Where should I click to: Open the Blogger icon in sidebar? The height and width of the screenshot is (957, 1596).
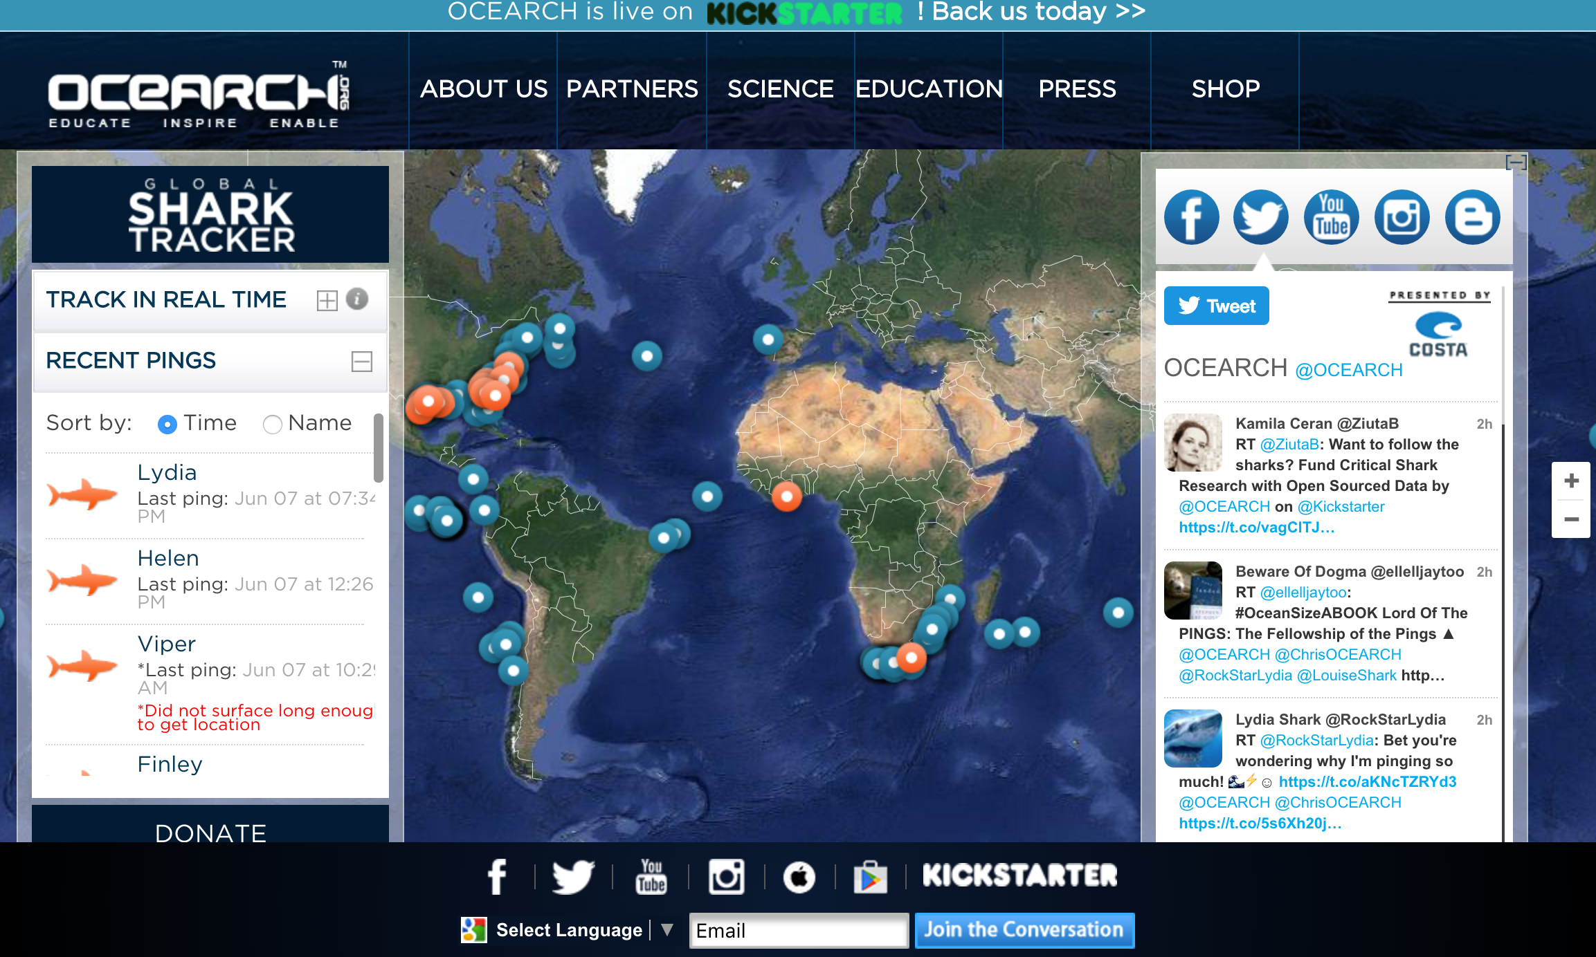[1473, 217]
